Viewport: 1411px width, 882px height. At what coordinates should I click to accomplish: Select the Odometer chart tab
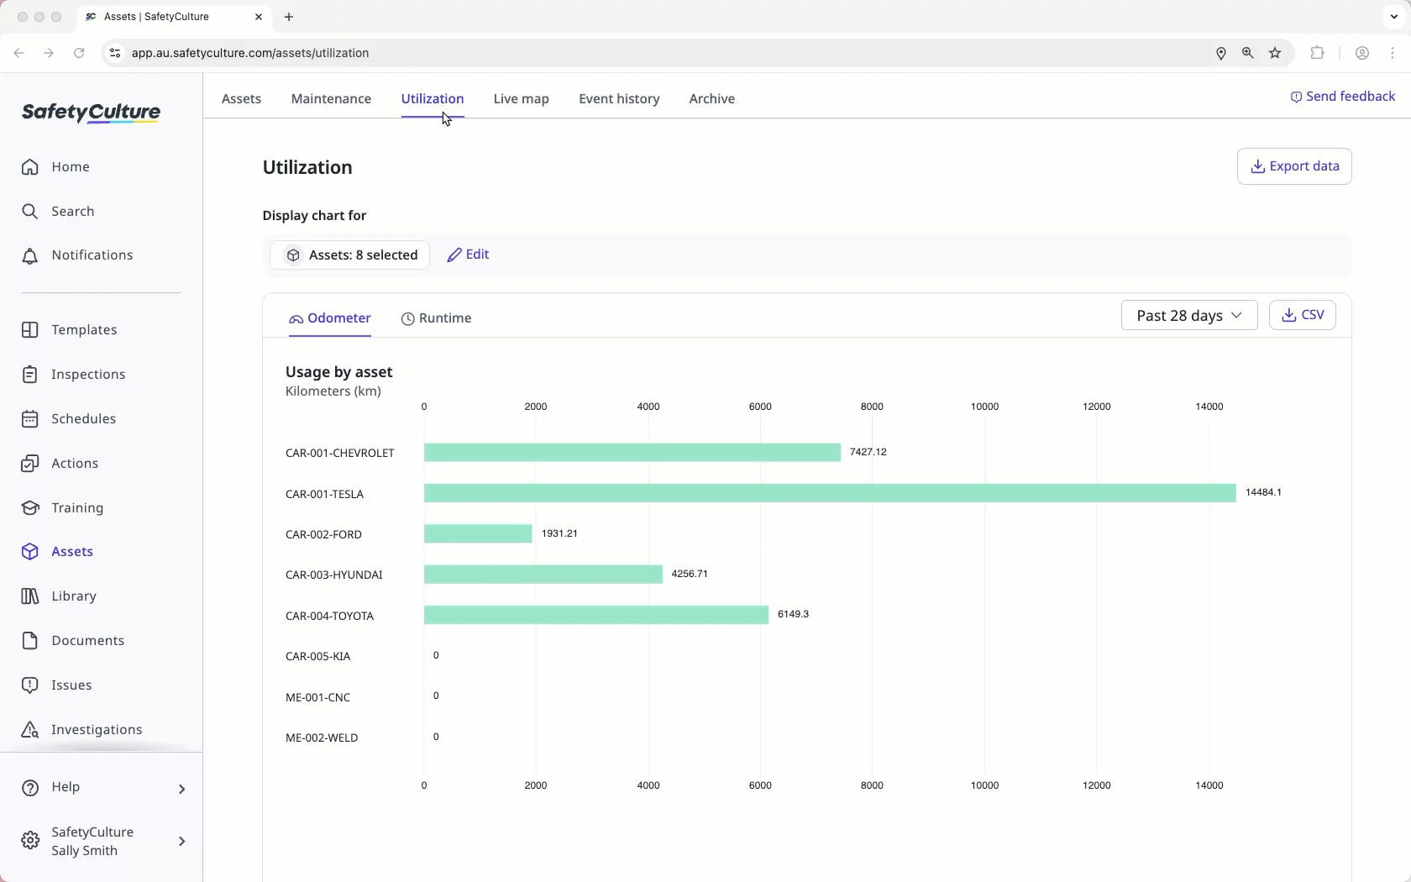330,318
